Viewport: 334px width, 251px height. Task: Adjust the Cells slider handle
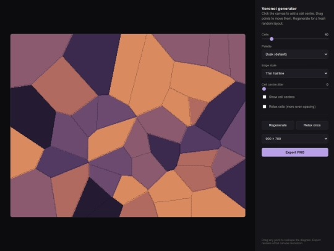pyautogui.click(x=272, y=39)
